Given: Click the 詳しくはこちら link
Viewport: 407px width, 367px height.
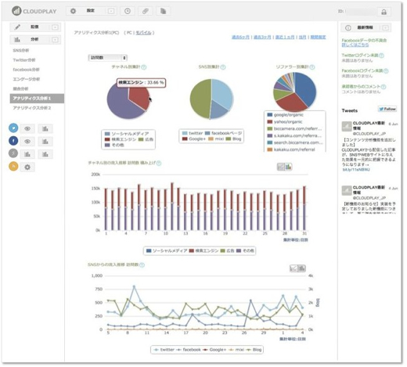Looking at the screenshot, I should [x=355, y=45].
